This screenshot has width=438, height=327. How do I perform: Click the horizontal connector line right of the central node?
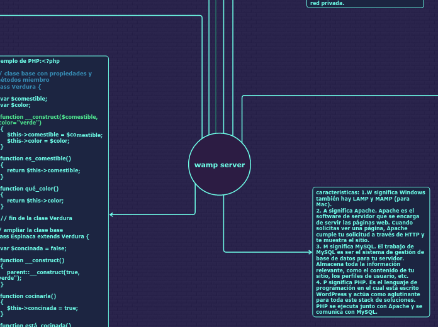click(x=340, y=96)
